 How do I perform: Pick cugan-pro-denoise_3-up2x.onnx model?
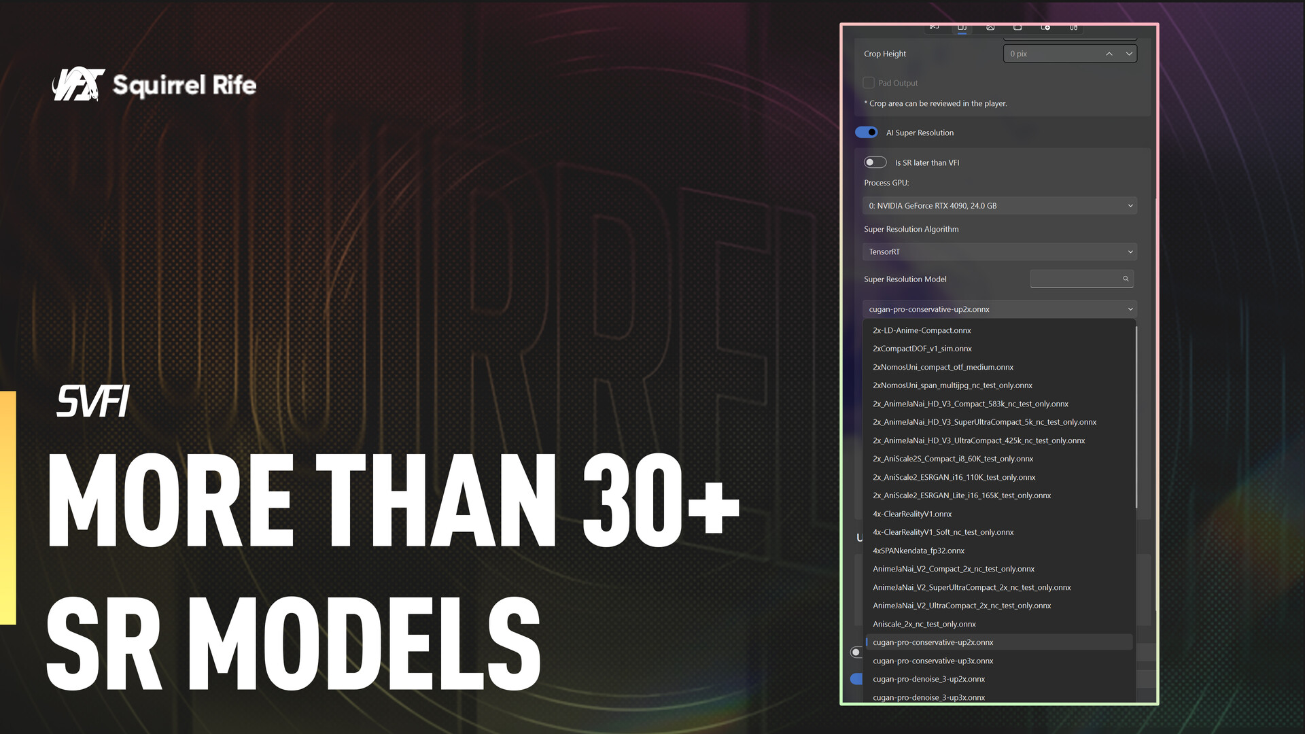point(928,680)
